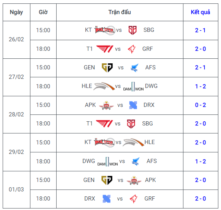
Task: Select the 29/02 date cell
Action: pyautogui.click(x=16, y=152)
